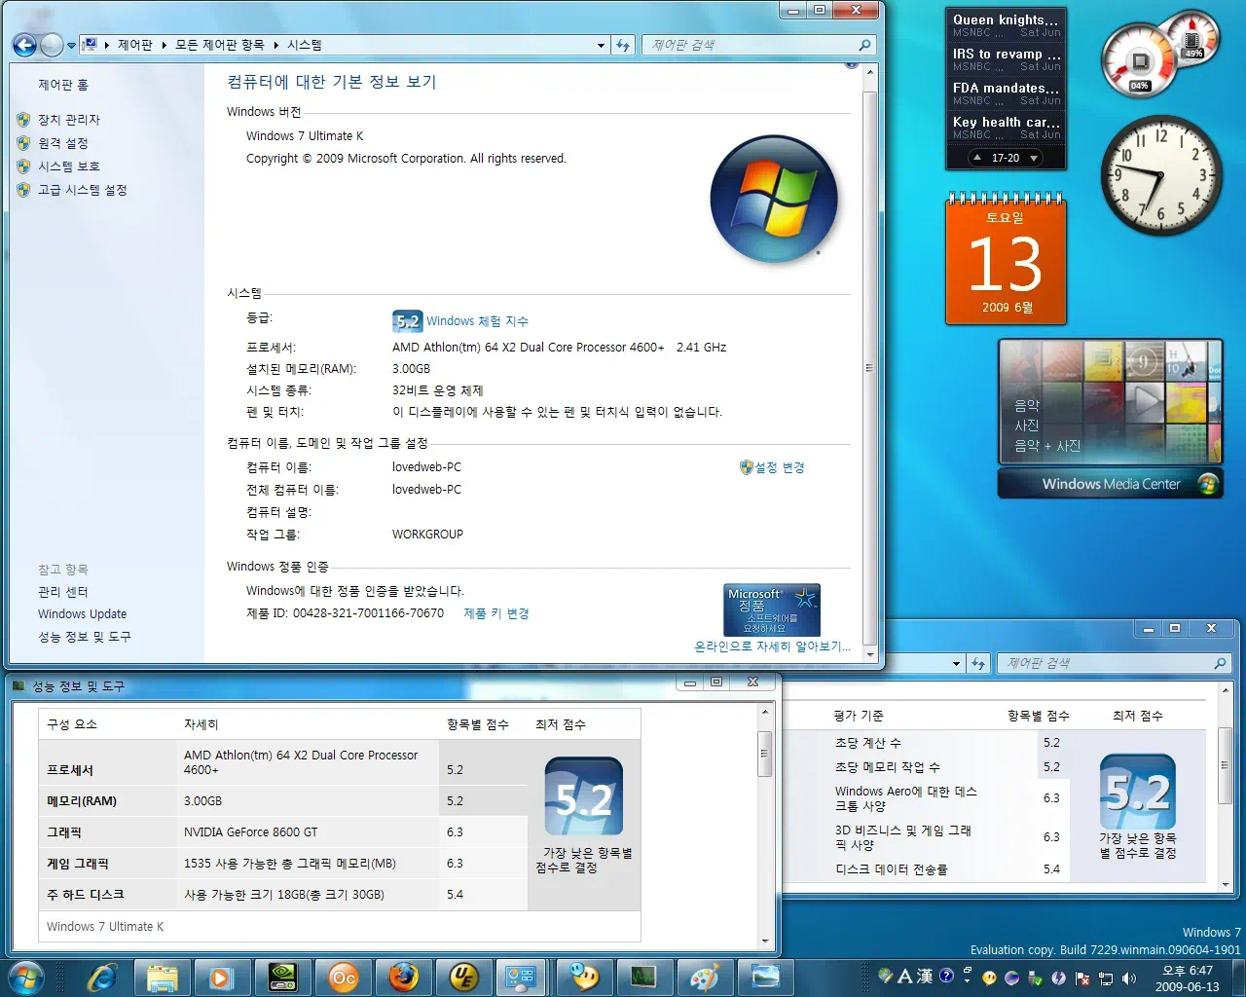This screenshot has height=997, width=1246.
Task: Open Windows Media Player taskbar icon
Action: (222, 978)
